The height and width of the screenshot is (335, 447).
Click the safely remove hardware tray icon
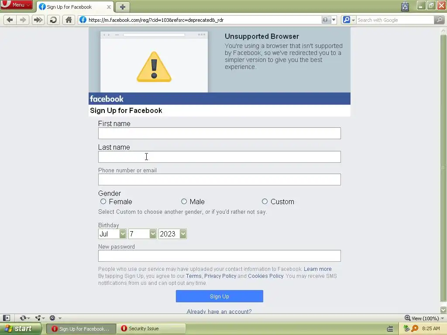coord(406,328)
